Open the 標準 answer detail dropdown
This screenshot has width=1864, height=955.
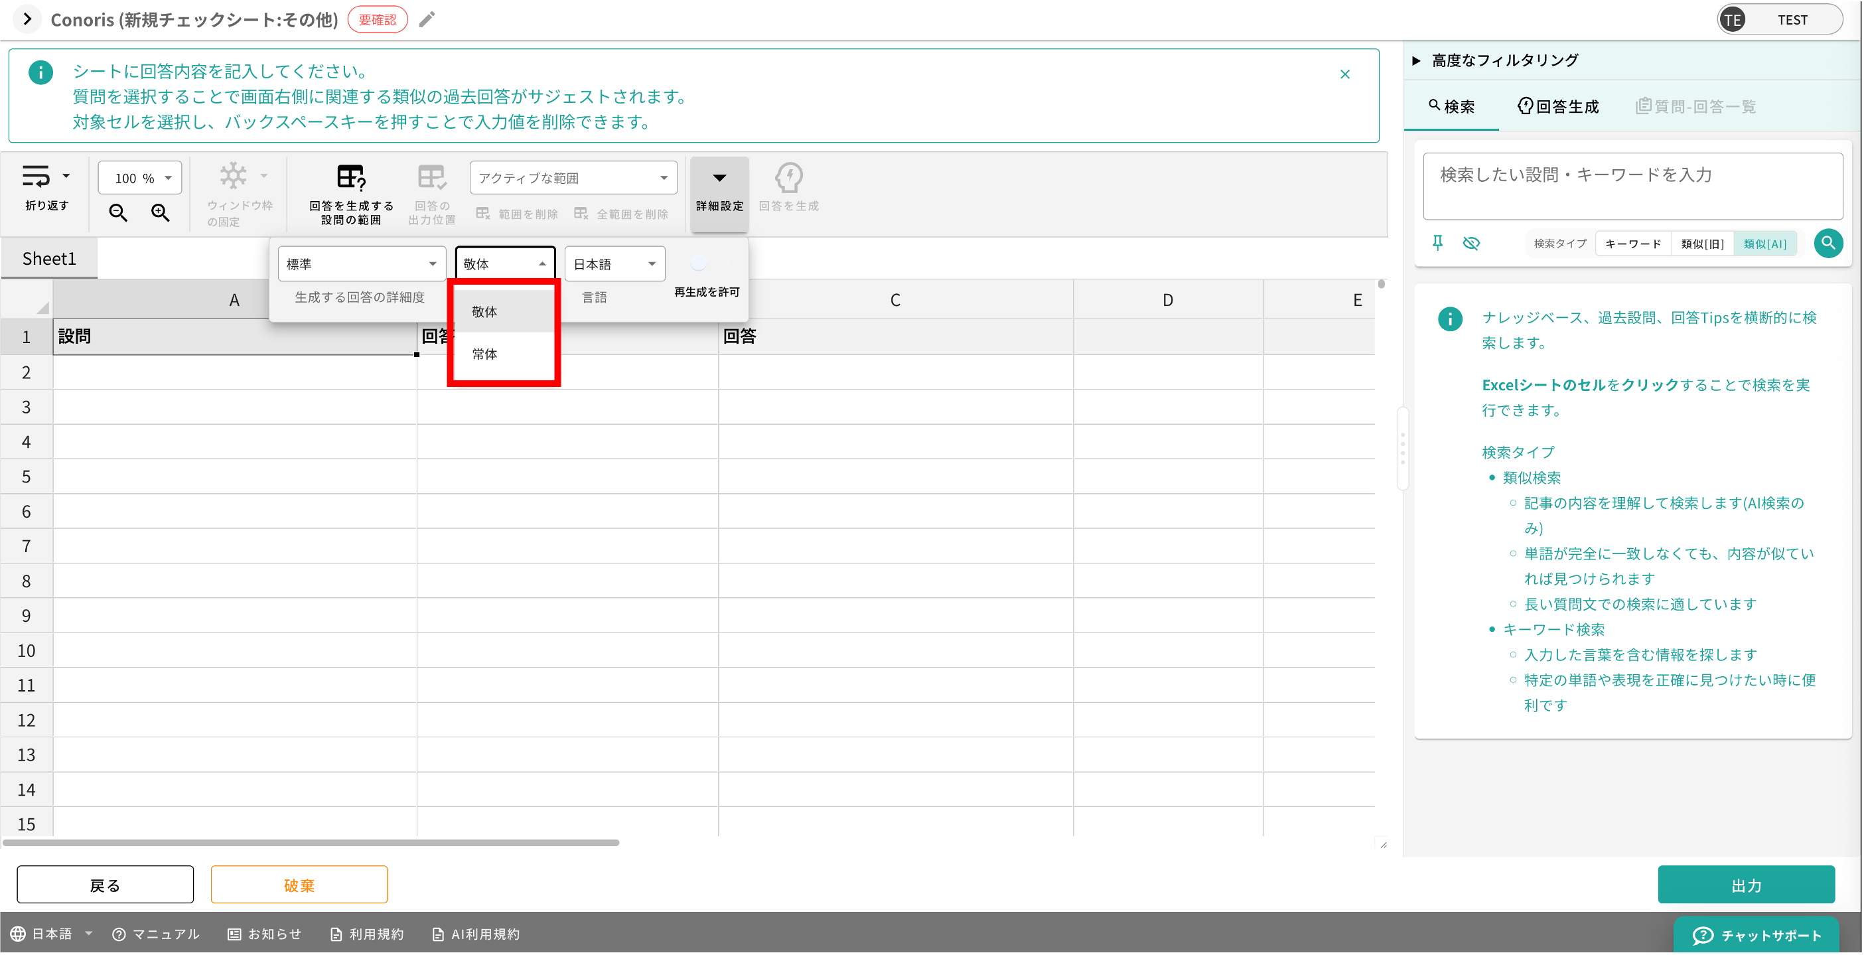click(361, 263)
